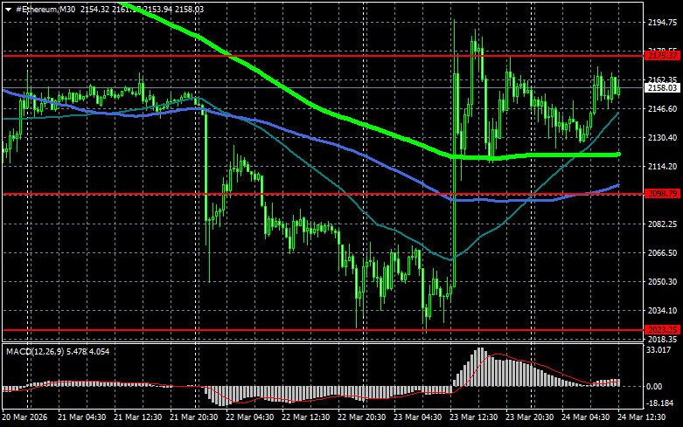Click the 2130.40 price axis value
This screenshot has width=683, height=427.
tap(662, 137)
